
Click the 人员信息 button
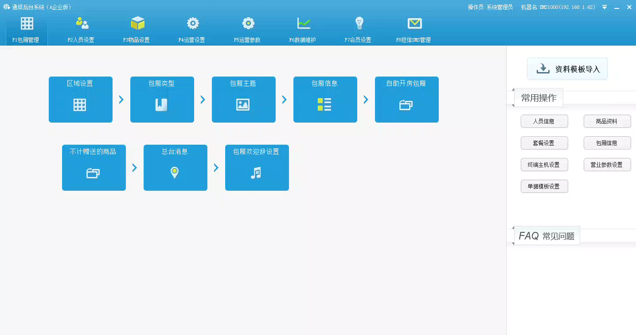coord(544,121)
